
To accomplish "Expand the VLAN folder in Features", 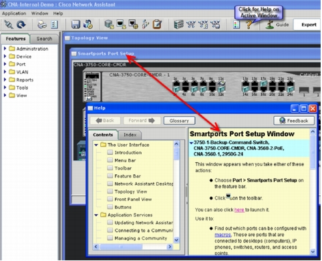I will pos(5,72).
